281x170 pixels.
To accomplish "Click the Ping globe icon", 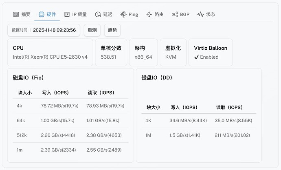I will [123, 14].
